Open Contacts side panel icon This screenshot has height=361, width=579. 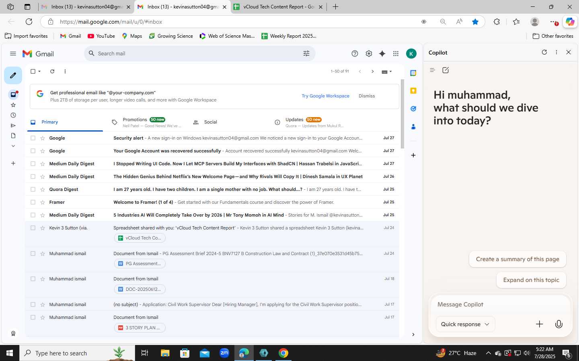point(413,127)
